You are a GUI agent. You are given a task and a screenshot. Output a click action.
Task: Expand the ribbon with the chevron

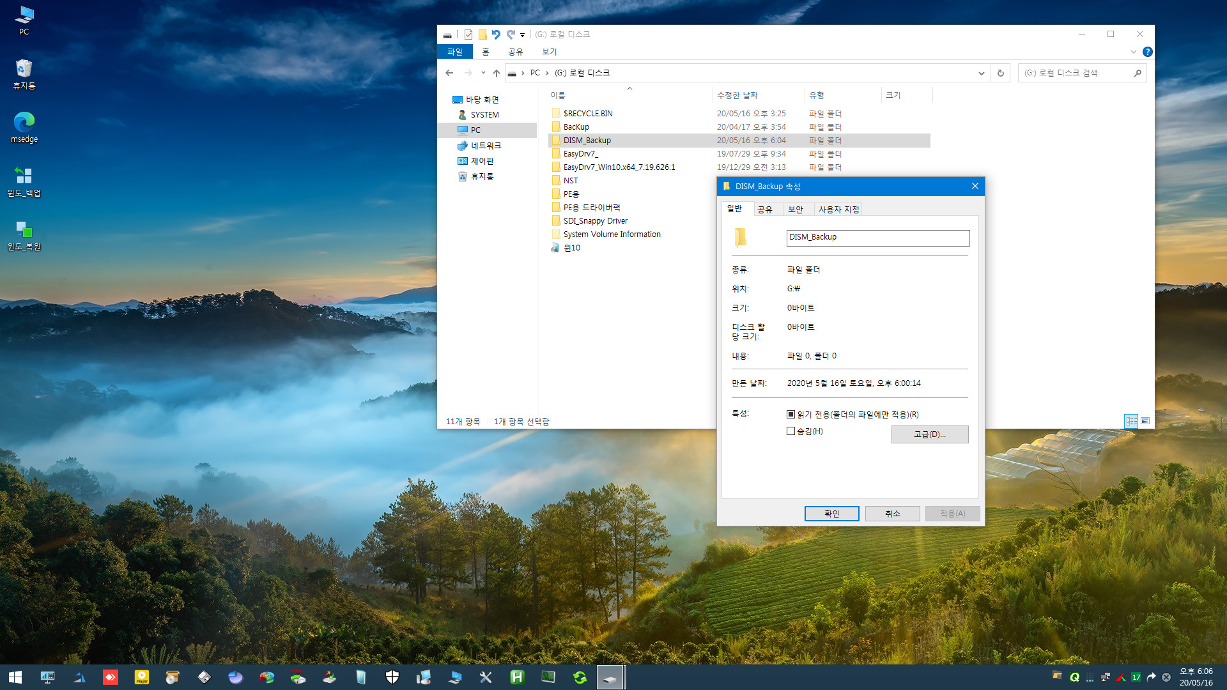pyautogui.click(x=1134, y=52)
